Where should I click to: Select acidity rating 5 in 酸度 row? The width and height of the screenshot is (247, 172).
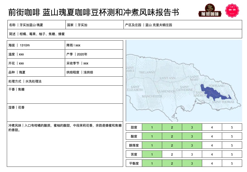coord(232,136)
